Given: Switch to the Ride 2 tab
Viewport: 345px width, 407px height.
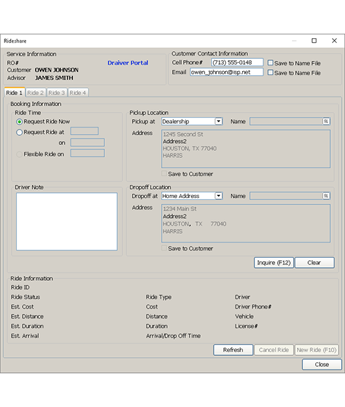Looking at the screenshot, I should 36,93.
